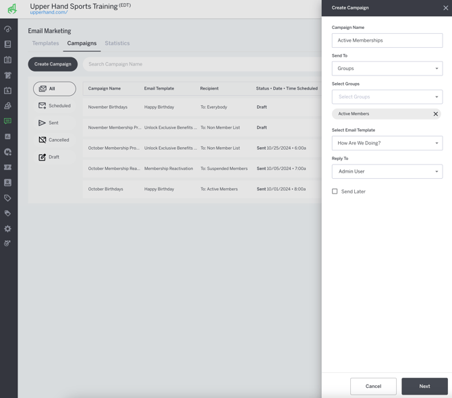Remove the Active Members group chip
The width and height of the screenshot is (452, 398).
coord(435,114)
